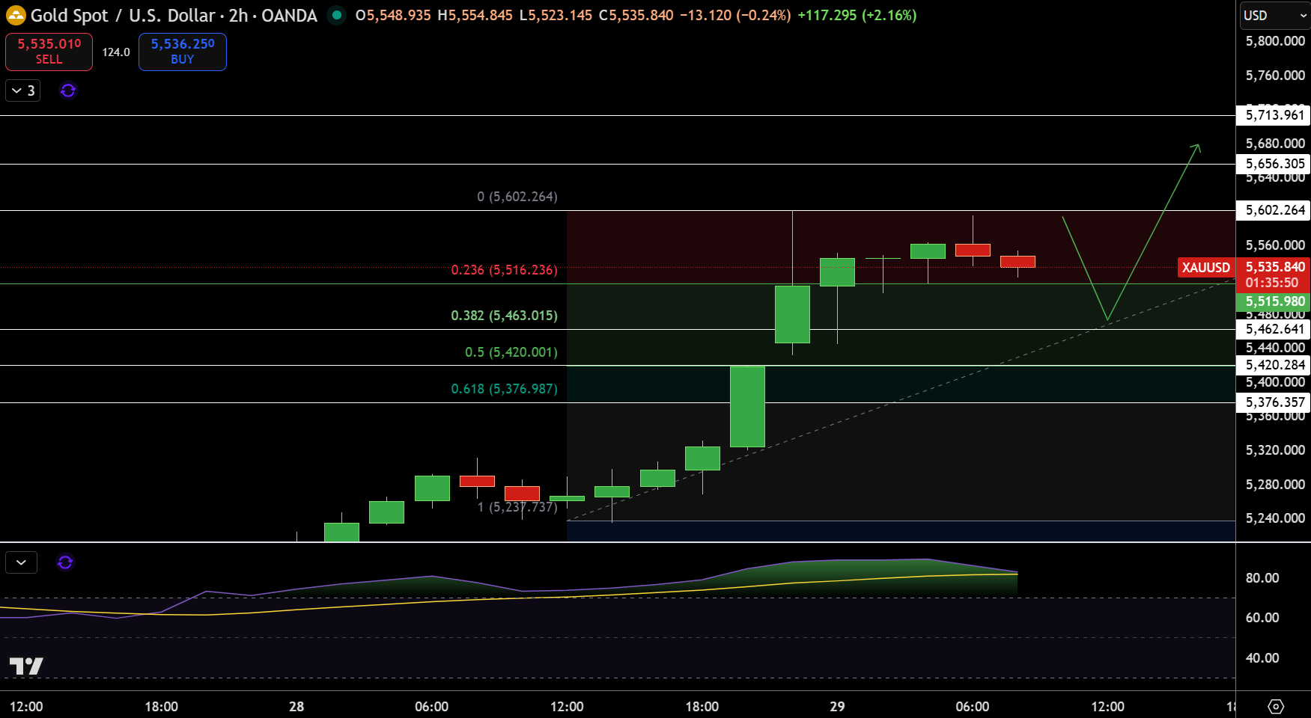Click the XAUUSD price label tag

1205,267
